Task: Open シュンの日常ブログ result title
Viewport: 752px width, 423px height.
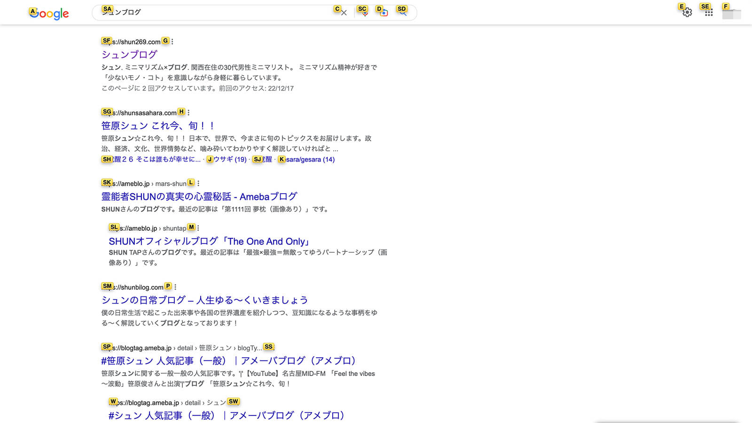Action: [x=205, y=300]
